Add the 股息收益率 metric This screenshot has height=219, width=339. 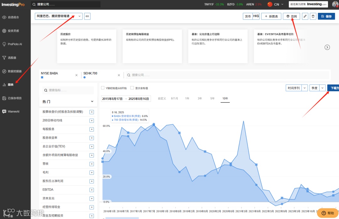coord(92,138)
